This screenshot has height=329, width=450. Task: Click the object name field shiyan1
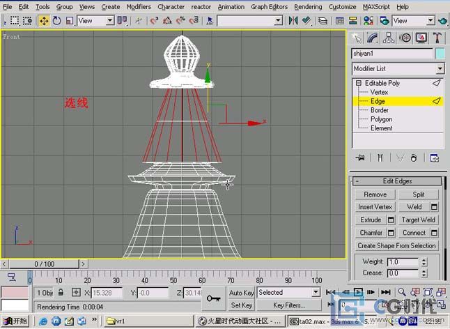pyautogui.click(x=392, y=54)
